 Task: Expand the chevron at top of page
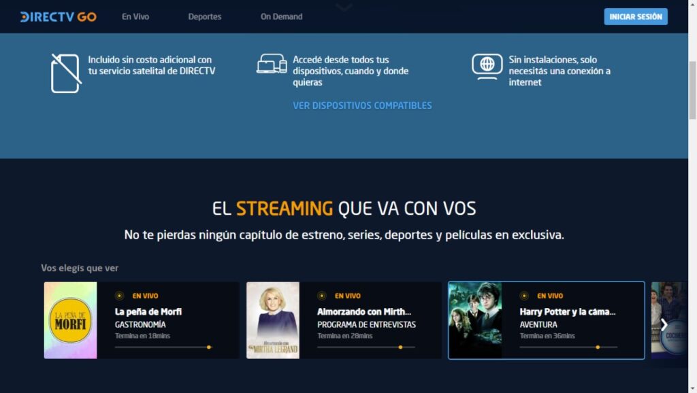pos(344,7)
